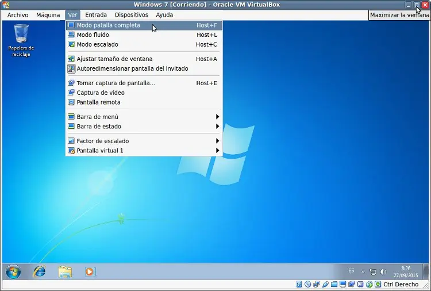Launch Windows Media Player from taskbar
Image resolution: width=431 pixels, height=291 pixels.
90,272
